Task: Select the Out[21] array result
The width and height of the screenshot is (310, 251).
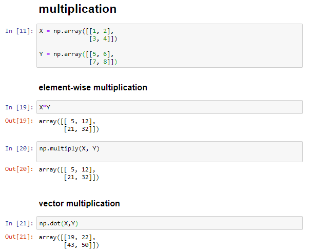Action: [x=69, y=241]
